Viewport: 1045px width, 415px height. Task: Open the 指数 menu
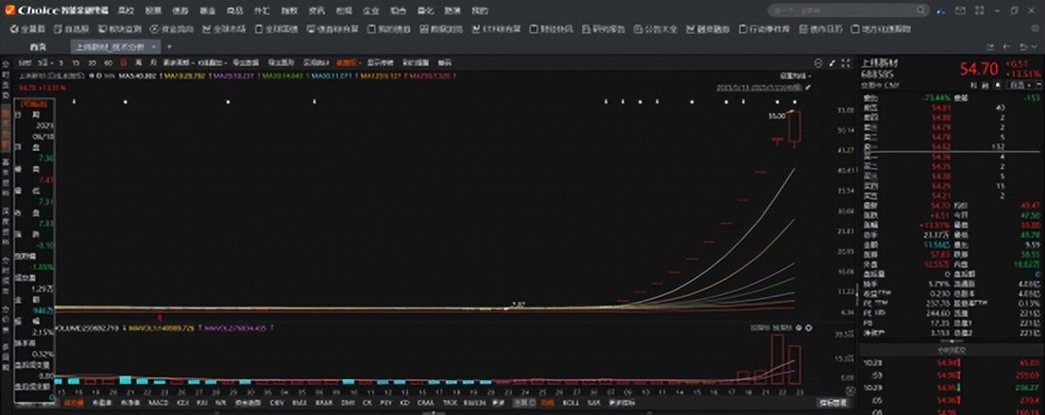pyautogui.click(x=288, y=10)
